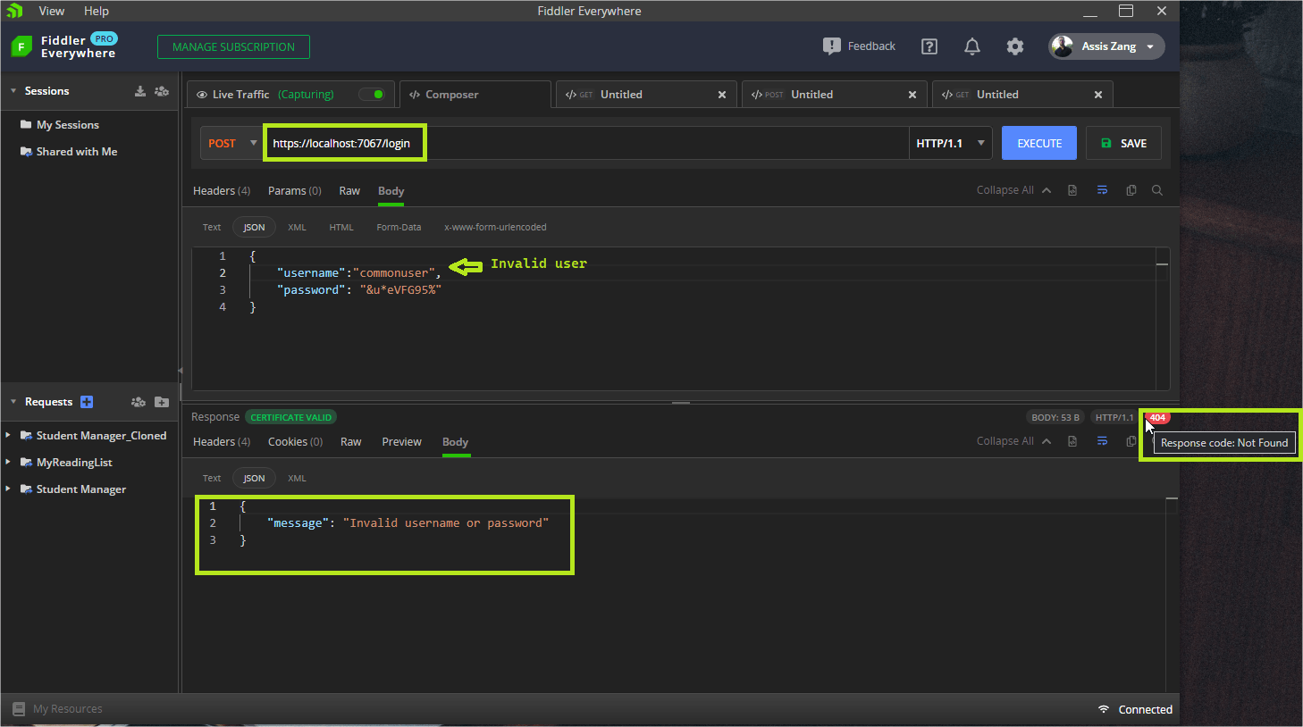The image size is (1303, 727).
Task: Expand the Student Manager_Cloned collection
Action: tap(8, 436)
